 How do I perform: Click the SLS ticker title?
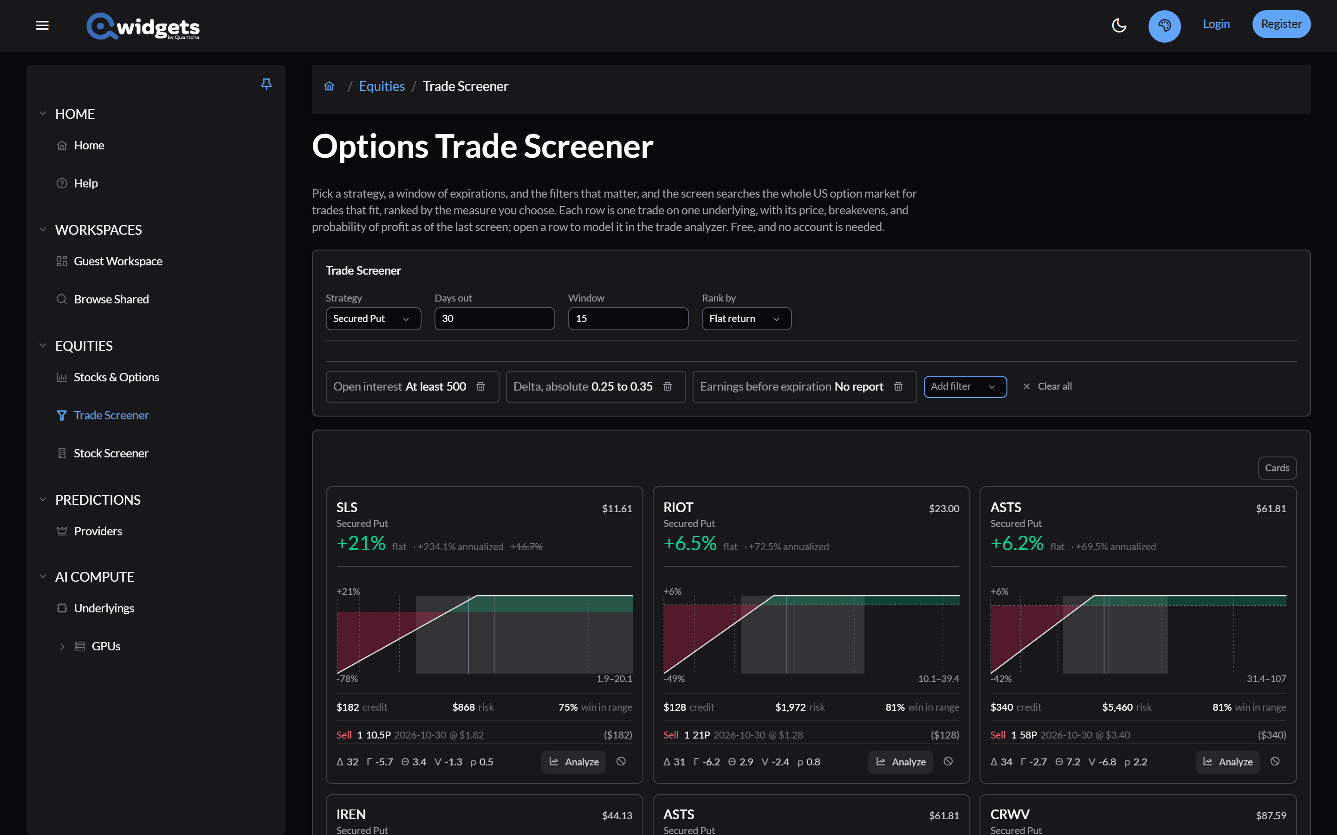347,507
